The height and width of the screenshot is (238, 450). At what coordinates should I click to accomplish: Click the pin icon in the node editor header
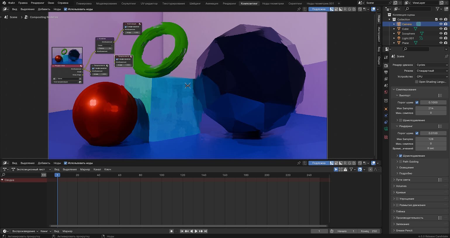coord(299,9)
